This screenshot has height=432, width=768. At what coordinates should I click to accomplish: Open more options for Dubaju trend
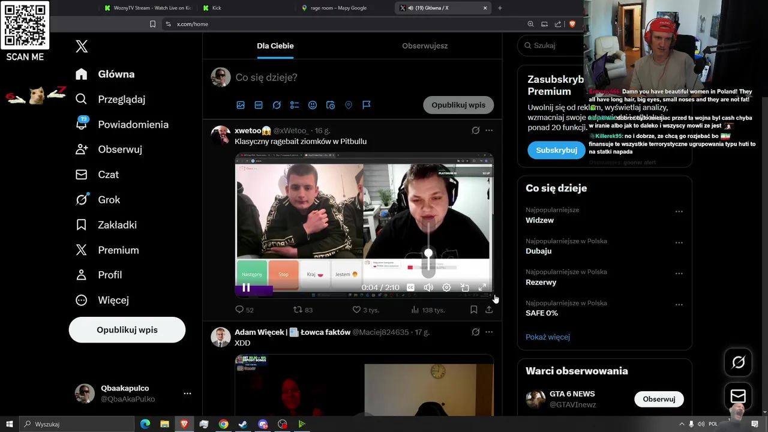[679, 243]
